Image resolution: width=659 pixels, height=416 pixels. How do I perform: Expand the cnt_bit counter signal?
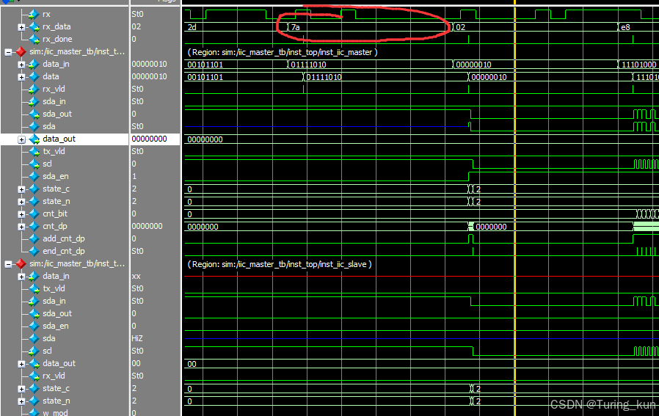21,214
